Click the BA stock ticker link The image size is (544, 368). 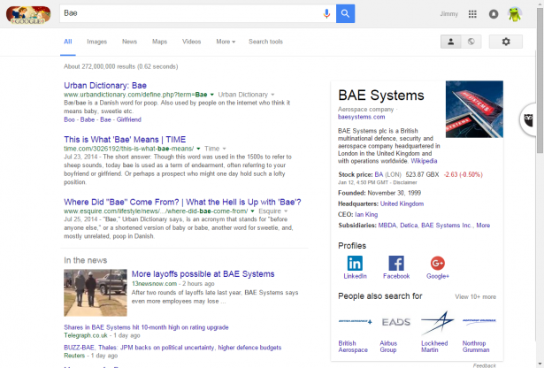click(x=379, y=174)
